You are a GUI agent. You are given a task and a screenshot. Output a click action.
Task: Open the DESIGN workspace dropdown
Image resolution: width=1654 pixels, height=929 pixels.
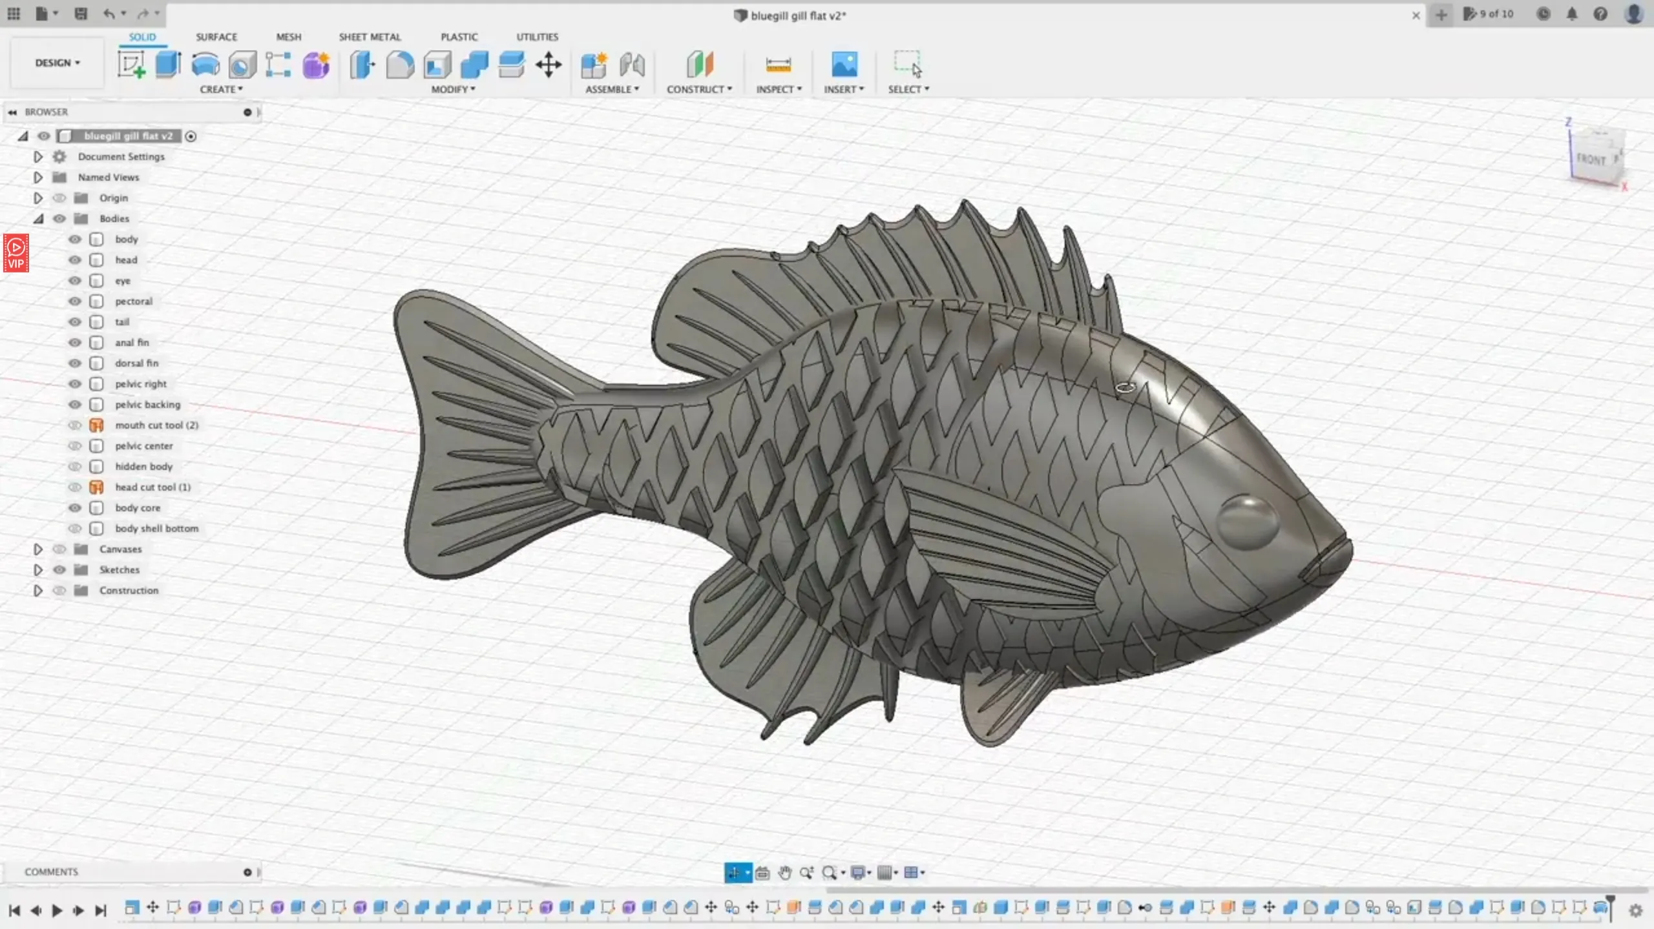[x=57, y=63]
